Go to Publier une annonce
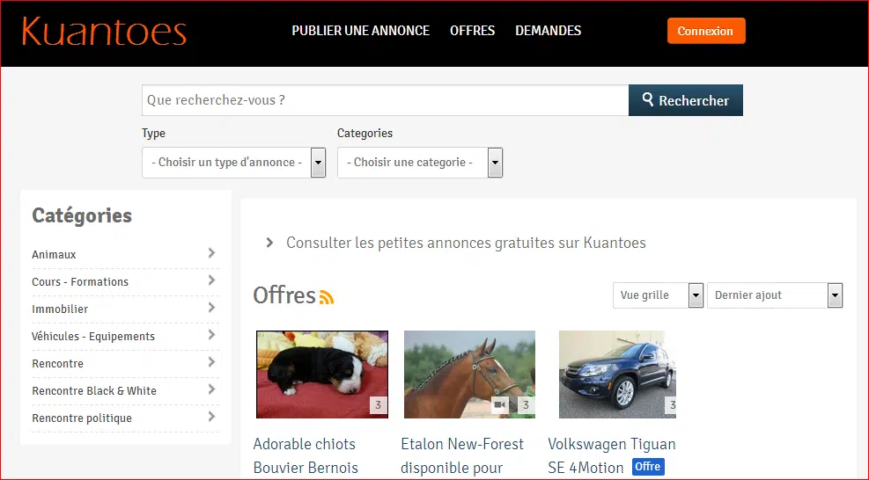869x480 pixels. [360, 31]
